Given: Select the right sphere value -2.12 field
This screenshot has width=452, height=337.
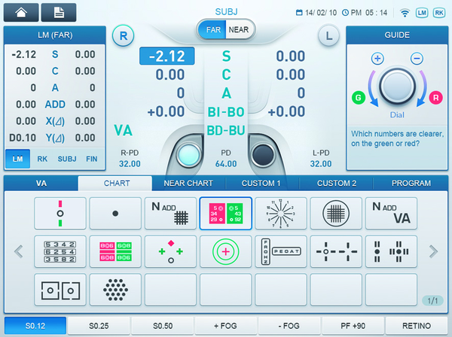Looking at the screenshot, I should coord(167,56).
